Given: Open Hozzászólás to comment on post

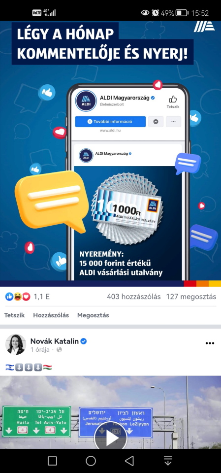Looking at the screenshot, I should pyautogui.click(x=51, y=315).
